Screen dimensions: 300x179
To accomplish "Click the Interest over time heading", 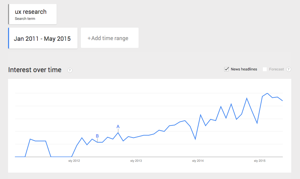I will pos(35,70).
